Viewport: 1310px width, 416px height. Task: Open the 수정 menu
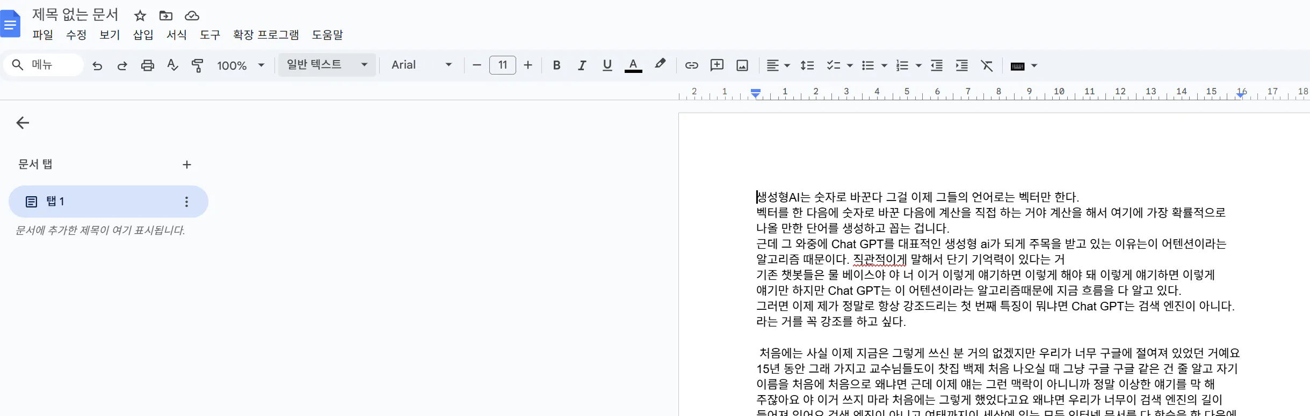click(x=76, y=35)
